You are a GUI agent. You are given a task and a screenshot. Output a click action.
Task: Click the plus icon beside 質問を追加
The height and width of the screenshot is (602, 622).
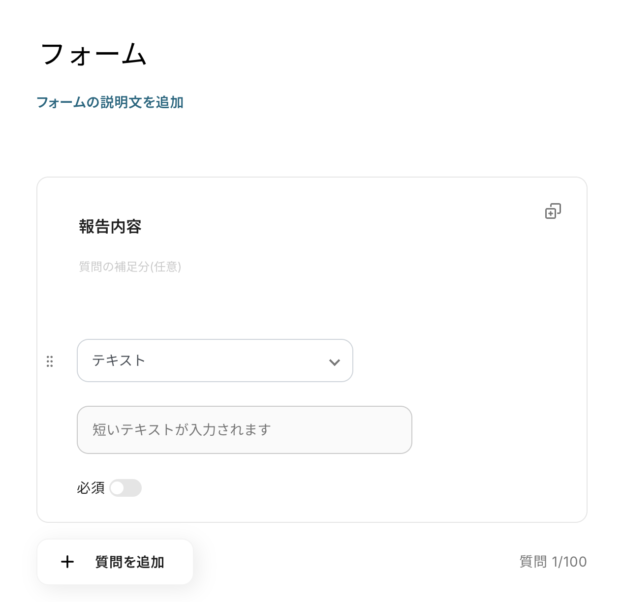click(x=67, y=562)
